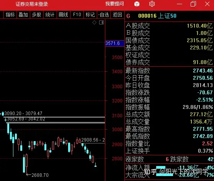Click 跌家数 count 42
Image resolution: width=214 pixels, height=181 pixels.
211,159
